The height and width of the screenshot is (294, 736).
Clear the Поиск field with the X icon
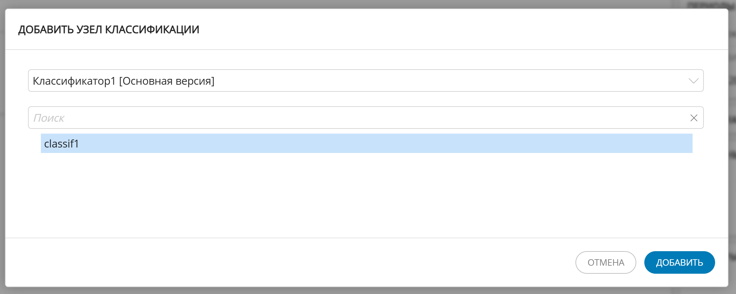(x=694, y=118)
